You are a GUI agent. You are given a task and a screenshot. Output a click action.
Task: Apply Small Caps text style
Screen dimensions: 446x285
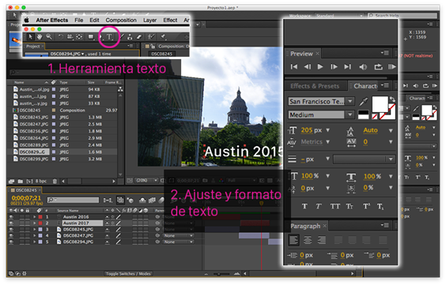350,206
